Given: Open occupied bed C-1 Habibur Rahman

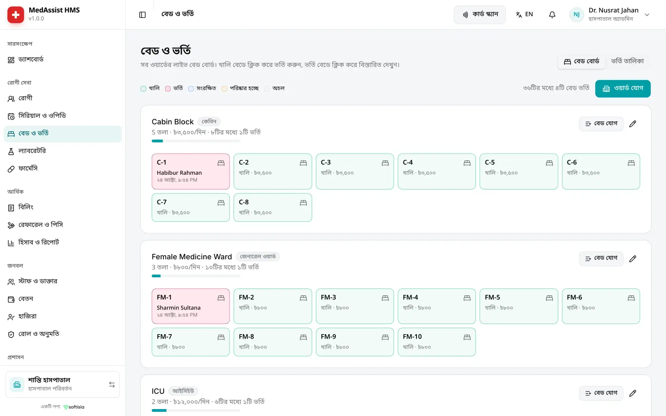Looking at the screenshot, I should coord(190,171).
